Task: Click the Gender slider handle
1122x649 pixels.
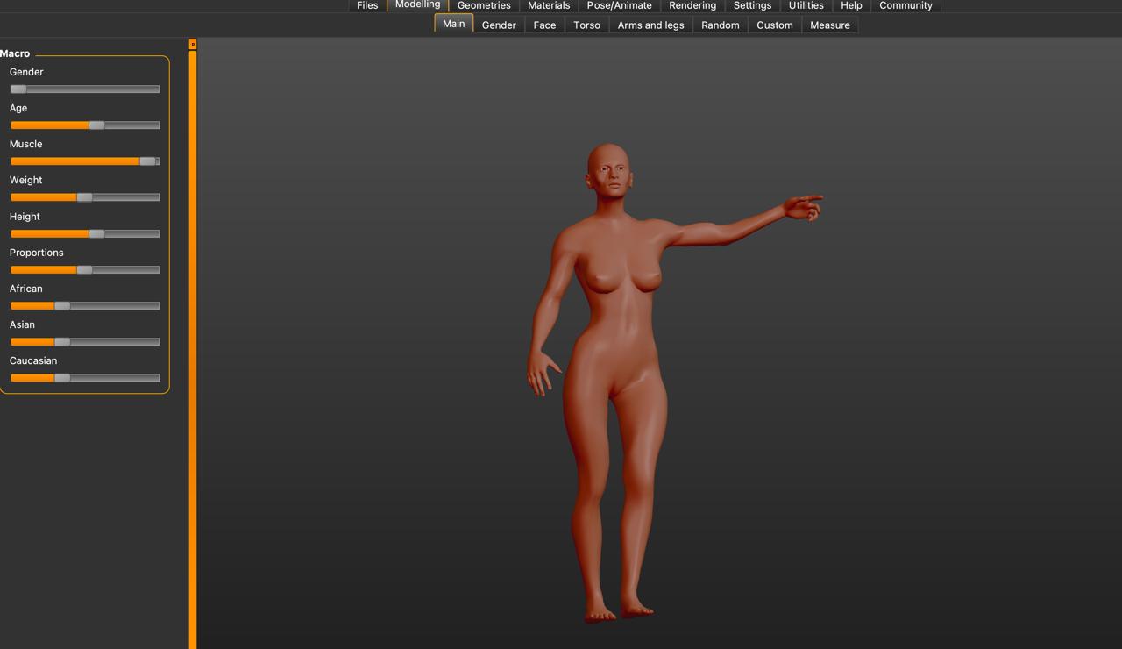Action: tap(18, 89)
